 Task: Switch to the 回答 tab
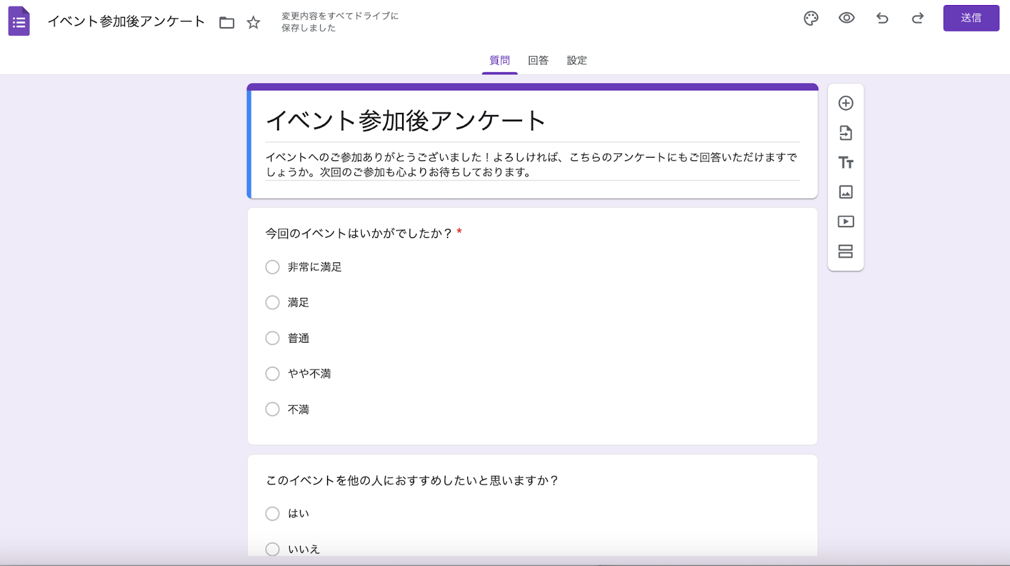pos(538,61)
